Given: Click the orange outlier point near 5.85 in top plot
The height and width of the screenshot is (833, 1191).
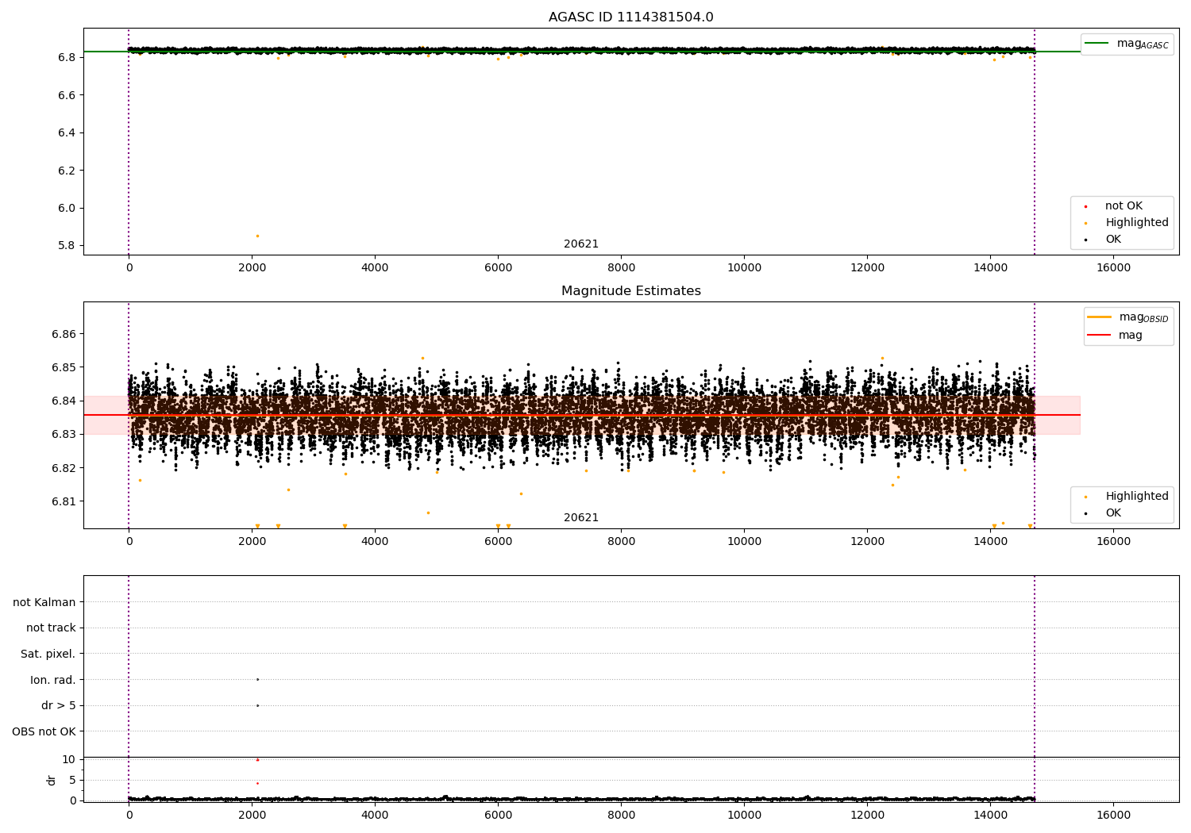Looking at the screenshot, I should point(257,236).
